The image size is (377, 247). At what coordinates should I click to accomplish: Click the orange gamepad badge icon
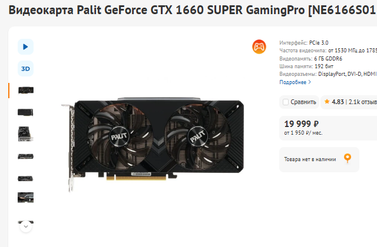(x=259, y=46)
